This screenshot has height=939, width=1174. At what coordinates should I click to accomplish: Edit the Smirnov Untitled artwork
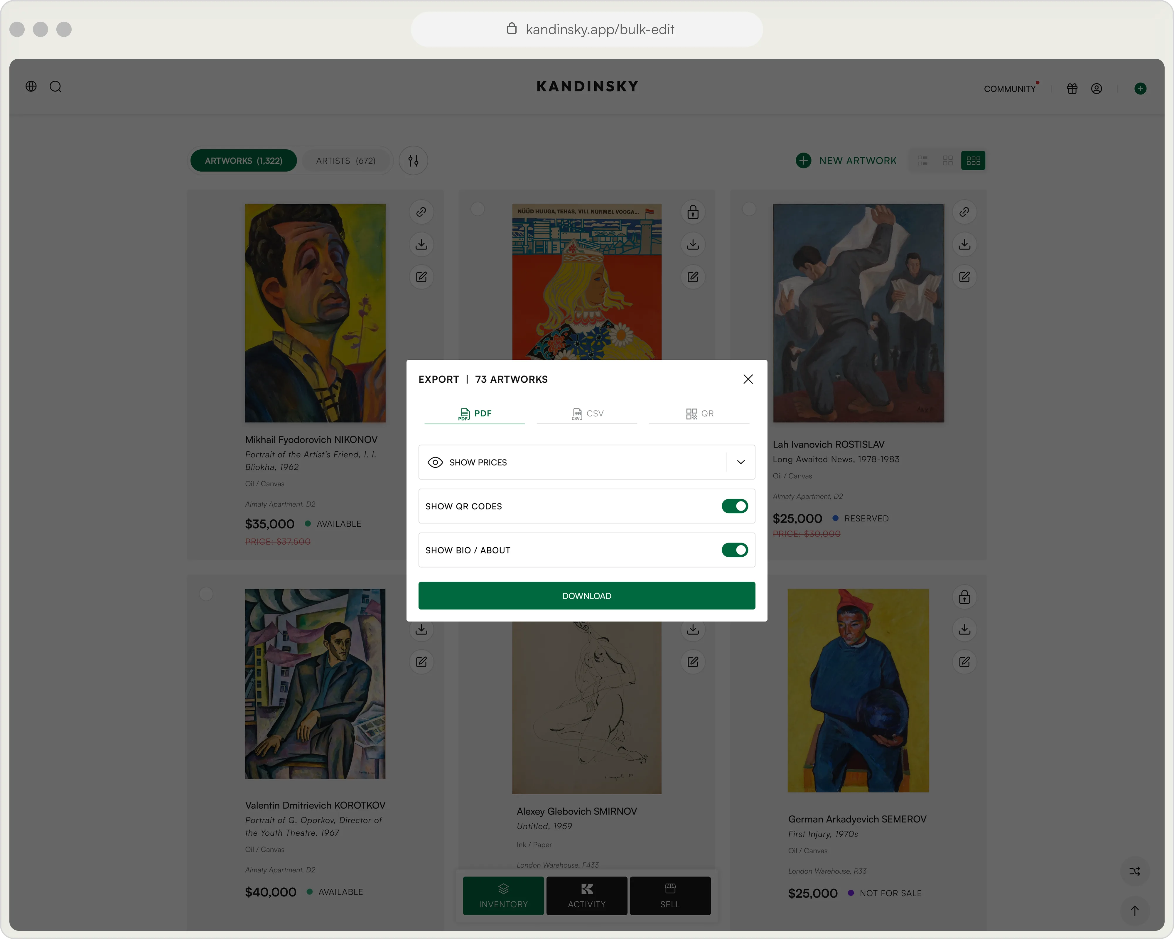pyautogui.click(x=693, y=662)
